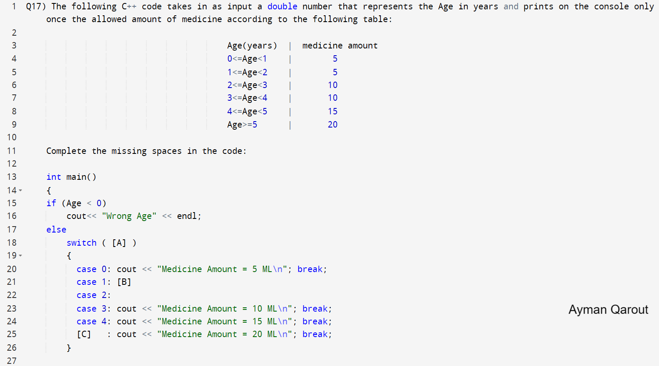Click the int keyword before main()
659x366 pixels.
[54, 177]
